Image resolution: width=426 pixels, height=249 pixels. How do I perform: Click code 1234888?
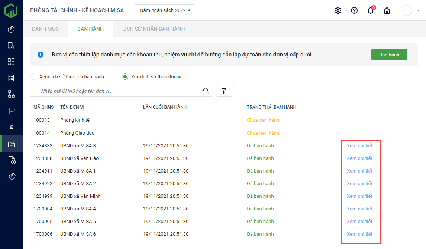click(43, 158)
